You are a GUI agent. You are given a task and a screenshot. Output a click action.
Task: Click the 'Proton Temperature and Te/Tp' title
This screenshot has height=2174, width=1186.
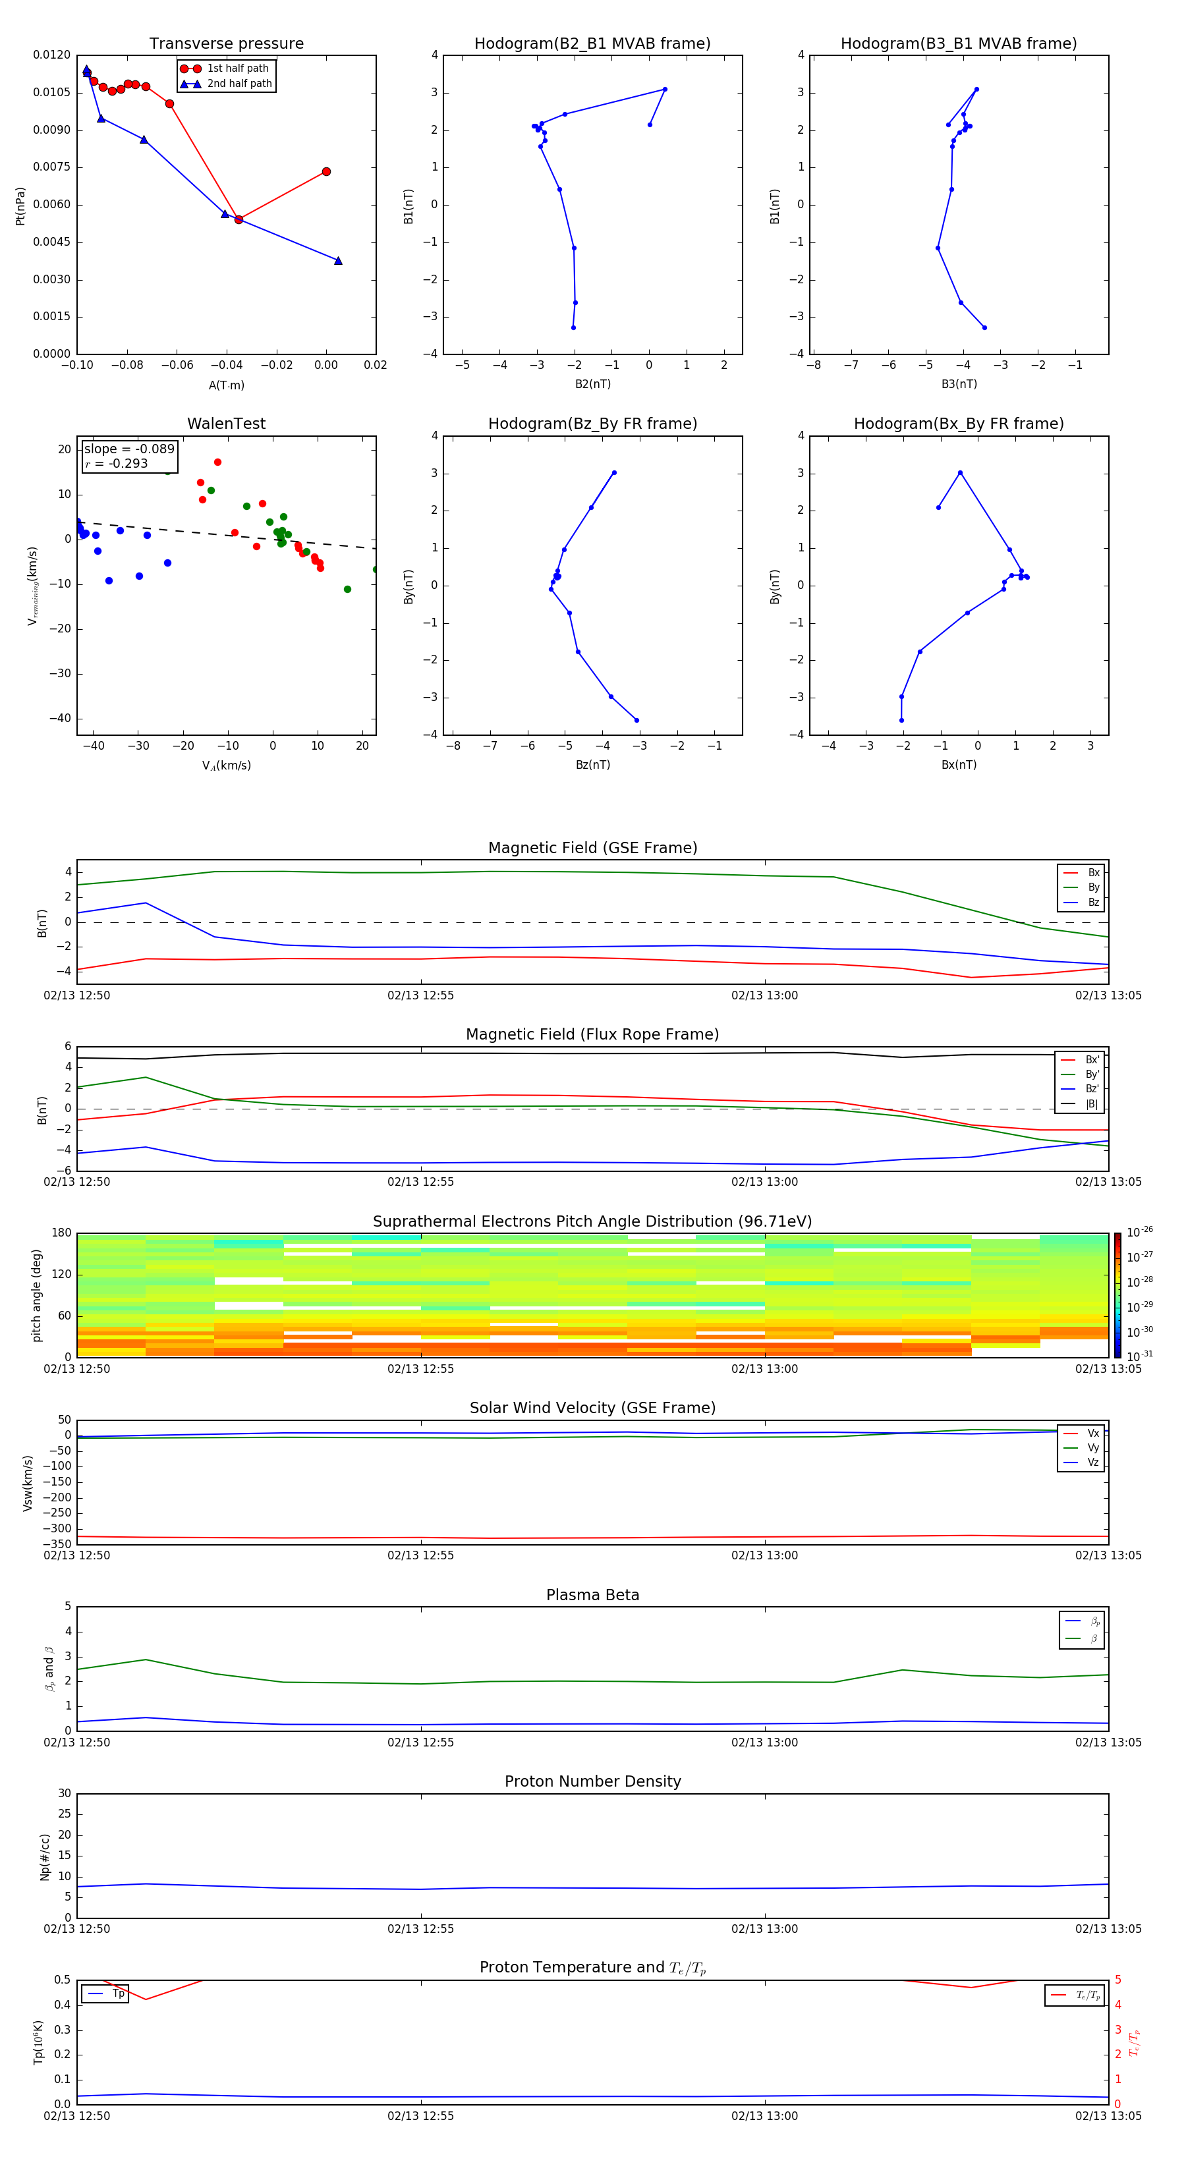[x=592, y=1967]
